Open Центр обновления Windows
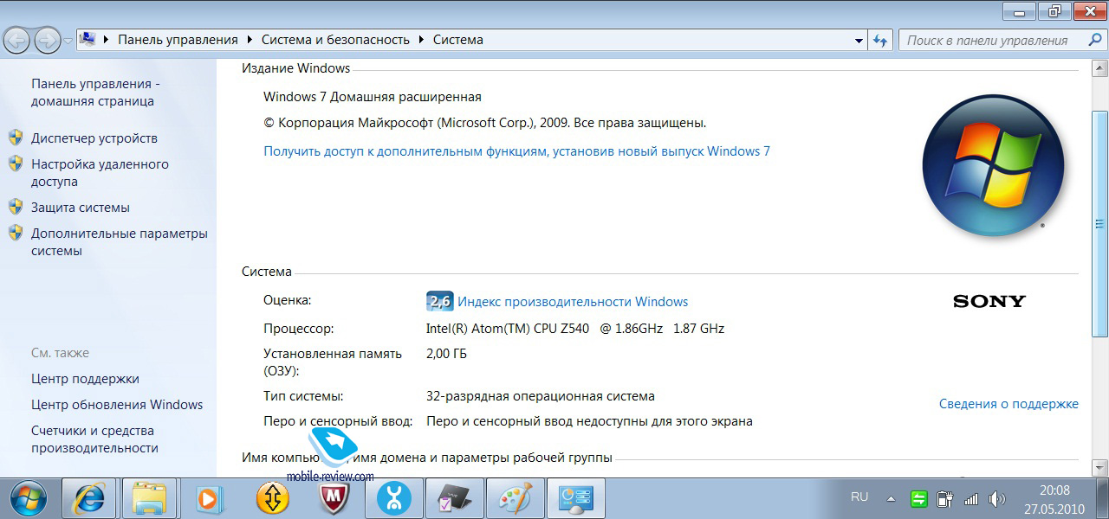Screen dimensions: 1109x519 coord(117,405)
